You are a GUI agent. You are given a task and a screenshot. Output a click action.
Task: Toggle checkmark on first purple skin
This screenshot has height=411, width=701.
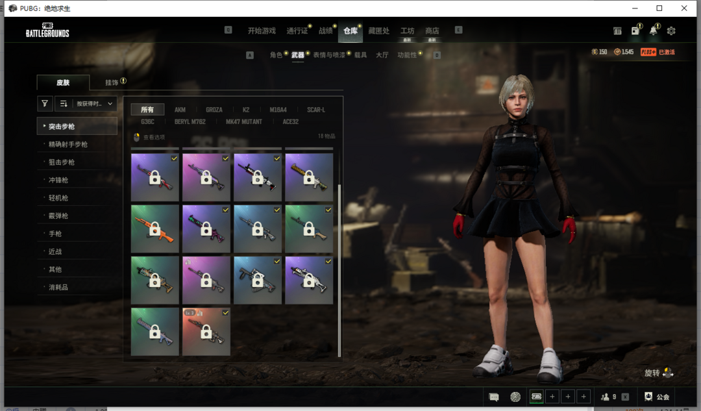click(x=174, y=158)
